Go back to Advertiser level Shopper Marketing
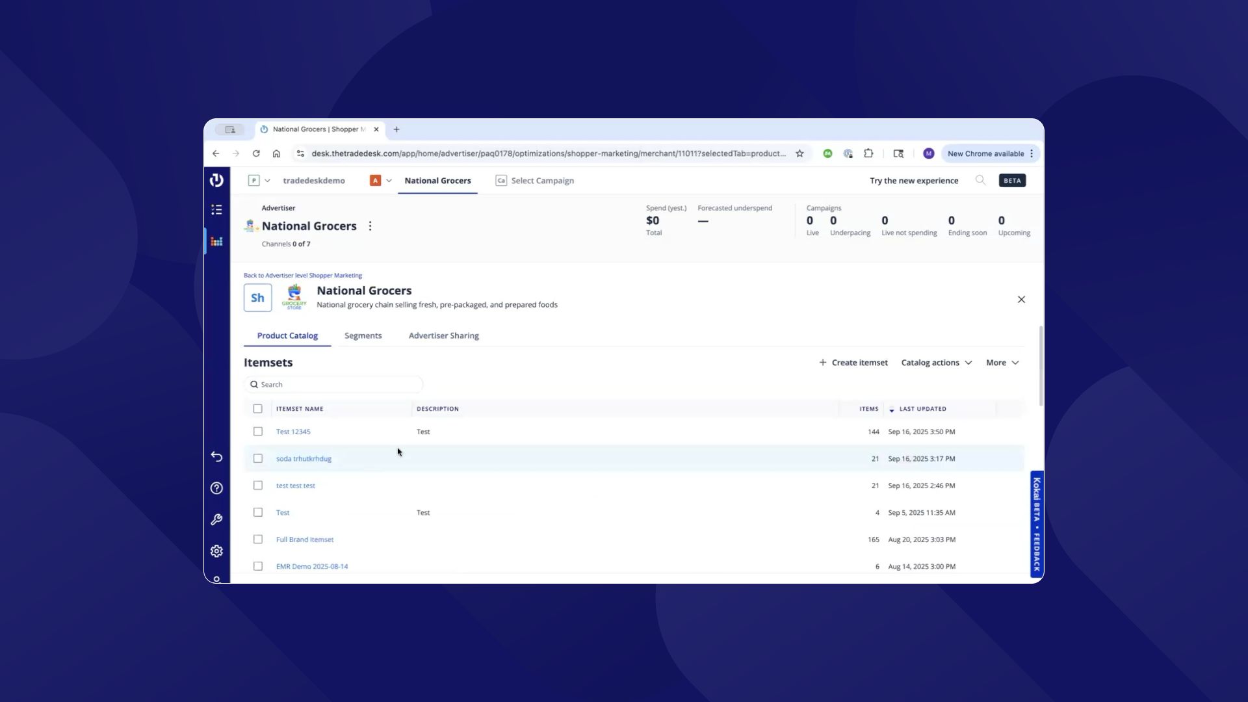Screen dimensions: 1248x702 pyautogui.click(x=302, y=276)
